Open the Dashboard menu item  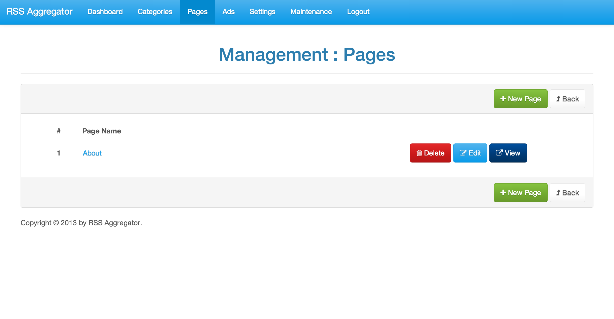click(x=105, y=12)
